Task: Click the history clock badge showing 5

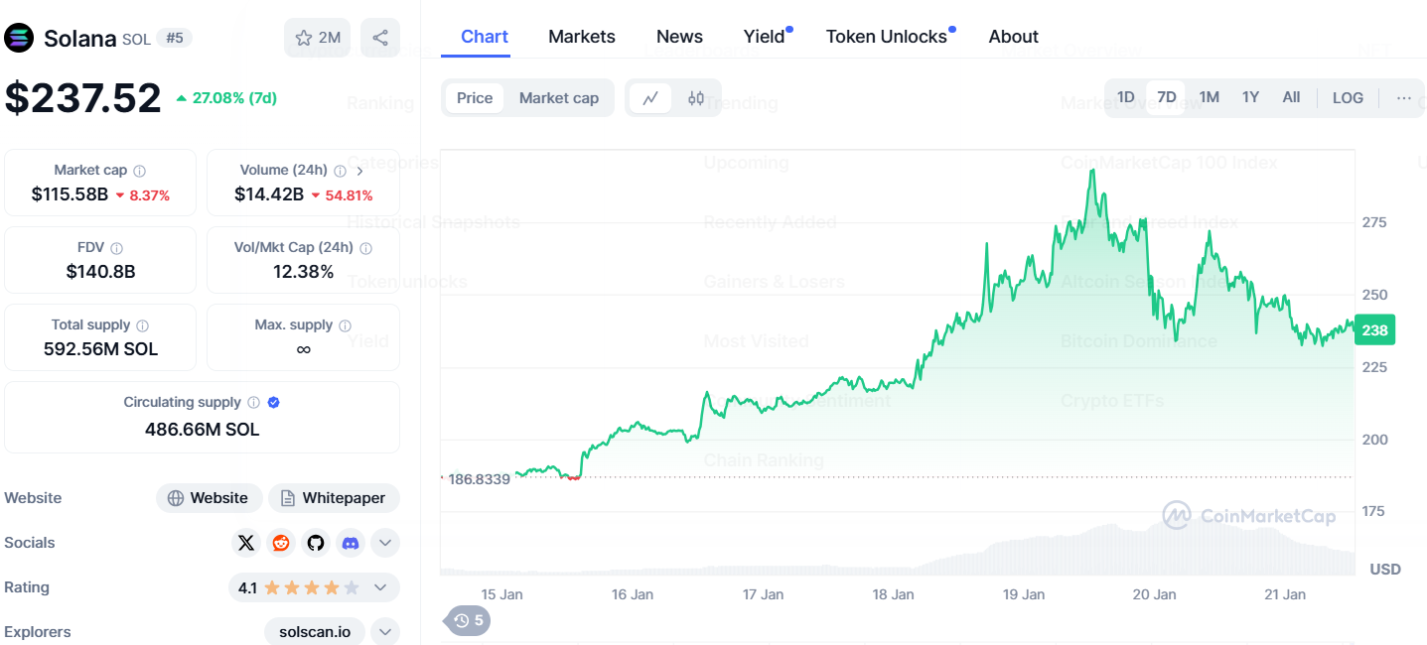Action: point(468,621)
